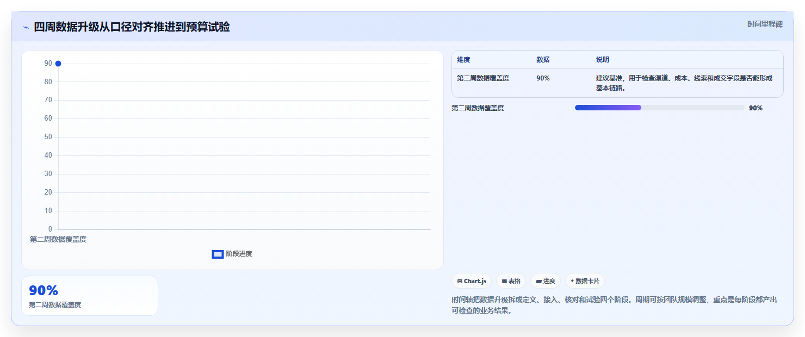Click the 说明 column header
Image resolution: width=805 pixels, height=337 pixels.
[x=603, y=60]
